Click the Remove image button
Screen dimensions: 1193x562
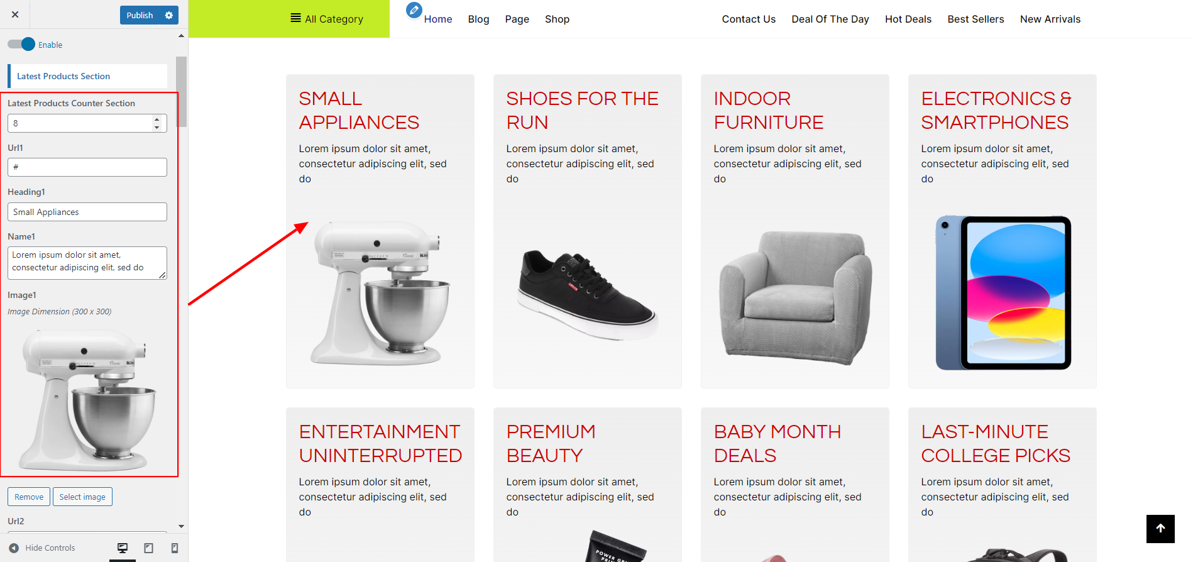[x=29, y=497]
